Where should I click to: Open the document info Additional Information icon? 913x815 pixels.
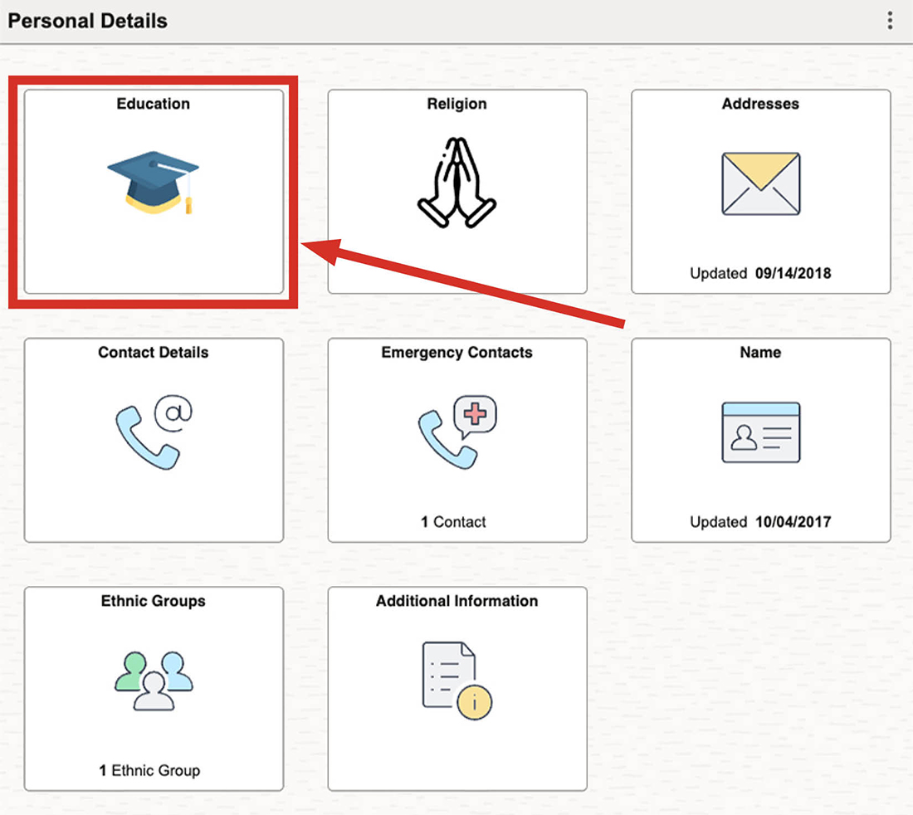coord(456,681)
